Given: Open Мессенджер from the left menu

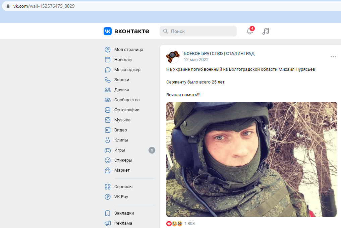Looking at the screenshot, I should click(x=127, y=70).
